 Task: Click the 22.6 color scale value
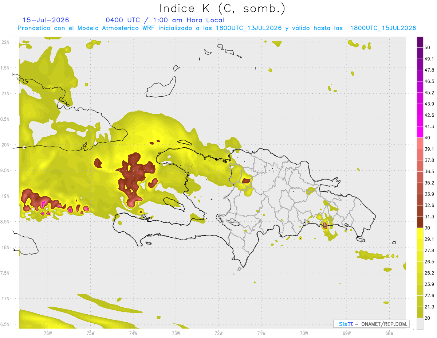[x=429, y=296]
